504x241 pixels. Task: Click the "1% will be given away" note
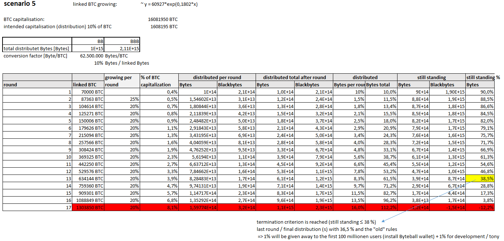pos(378,236)
